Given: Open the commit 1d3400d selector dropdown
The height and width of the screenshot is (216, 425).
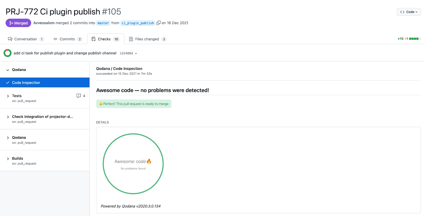Looking at the screenshot, I should point(128,53).
